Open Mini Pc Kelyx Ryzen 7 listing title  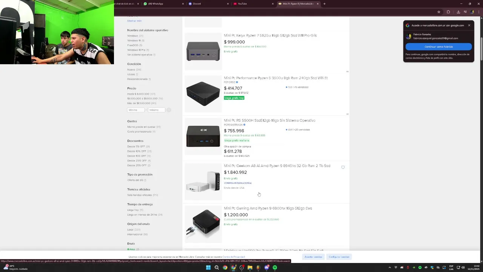(270, 36)
